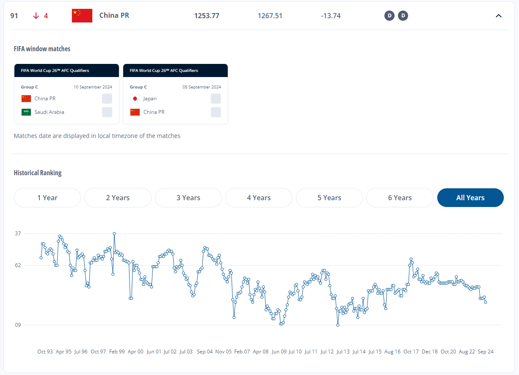The image size is (519, 375).
Task: Click China PR flag in 05 September match
Action: click(135, 112)
